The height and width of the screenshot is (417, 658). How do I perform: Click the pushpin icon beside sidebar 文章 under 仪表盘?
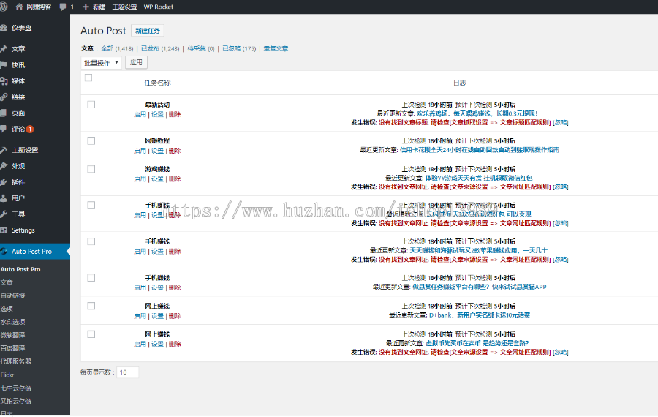4,49
